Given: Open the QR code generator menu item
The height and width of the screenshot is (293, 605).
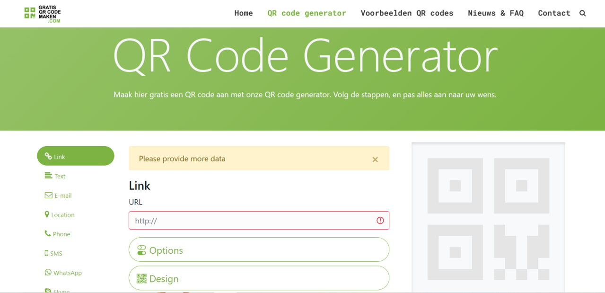Looking at the screenshot, I should pos(307,13).
